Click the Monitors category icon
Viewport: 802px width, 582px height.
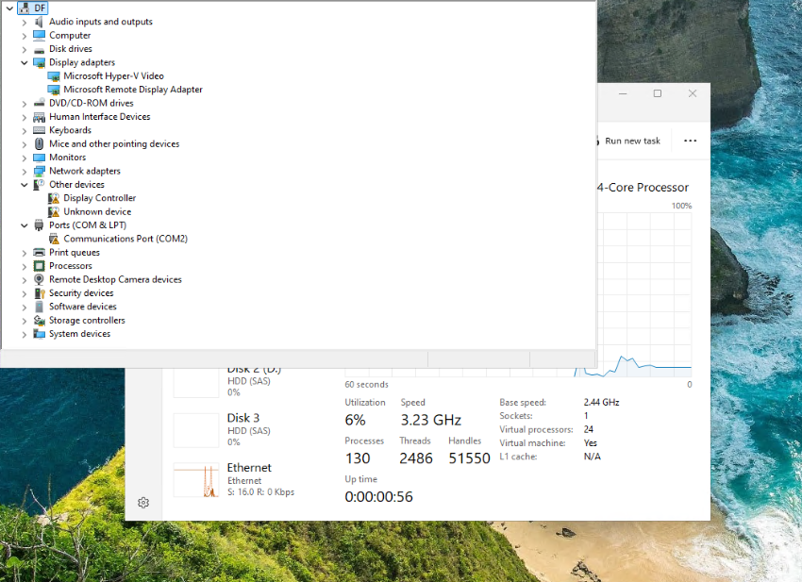(39, 158)
